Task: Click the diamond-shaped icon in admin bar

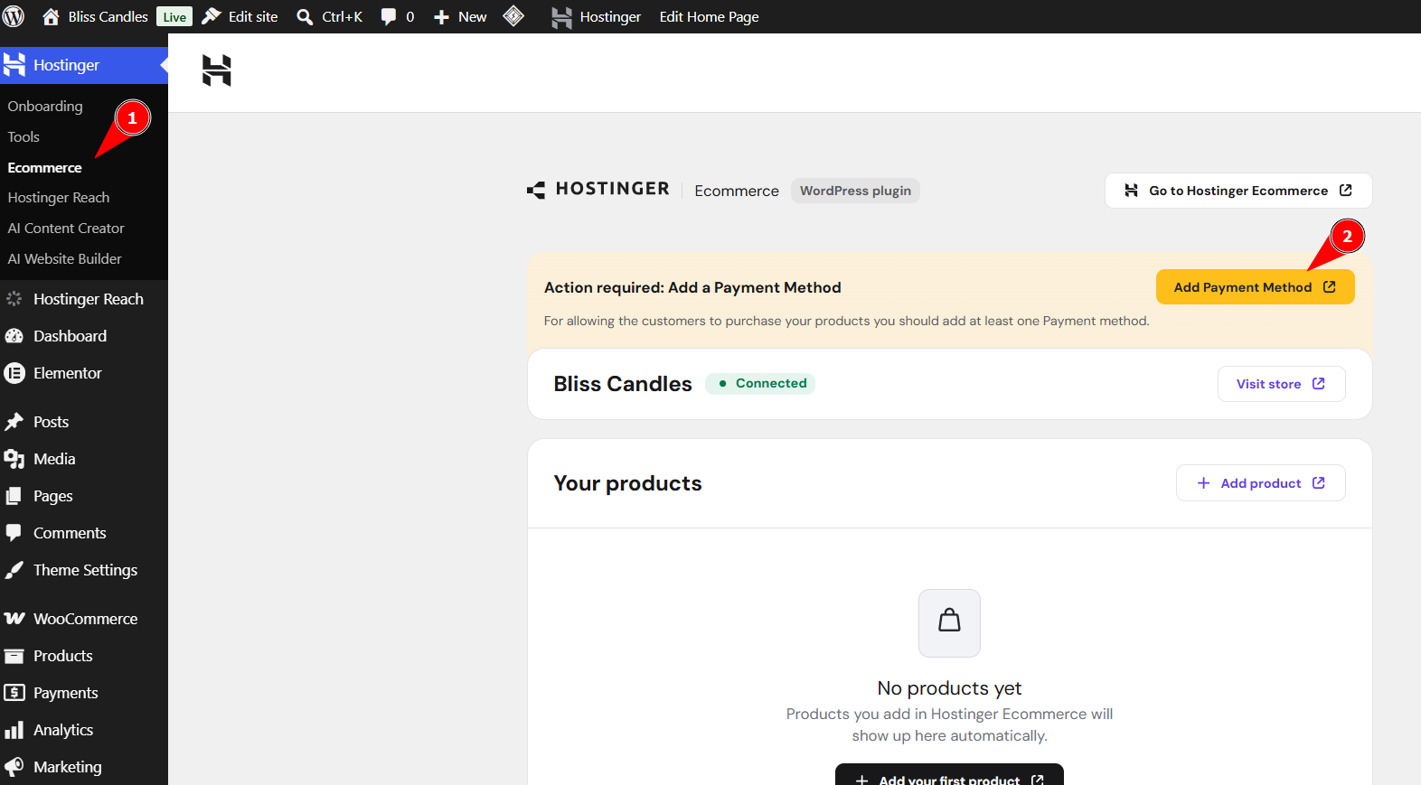Action: [513, 16]
